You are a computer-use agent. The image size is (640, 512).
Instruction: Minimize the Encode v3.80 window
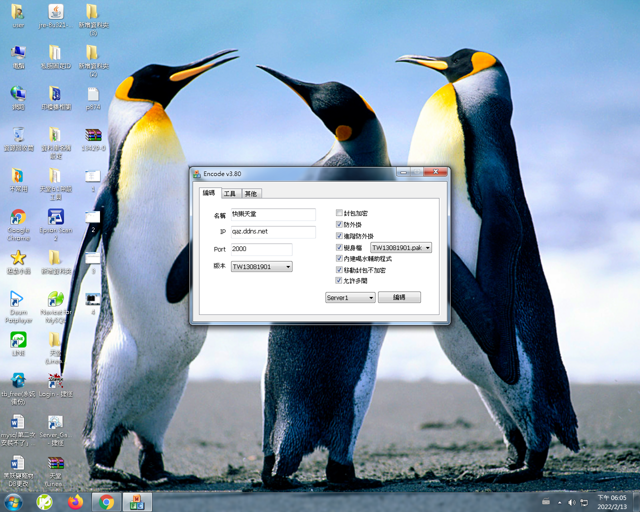point(403,171)
